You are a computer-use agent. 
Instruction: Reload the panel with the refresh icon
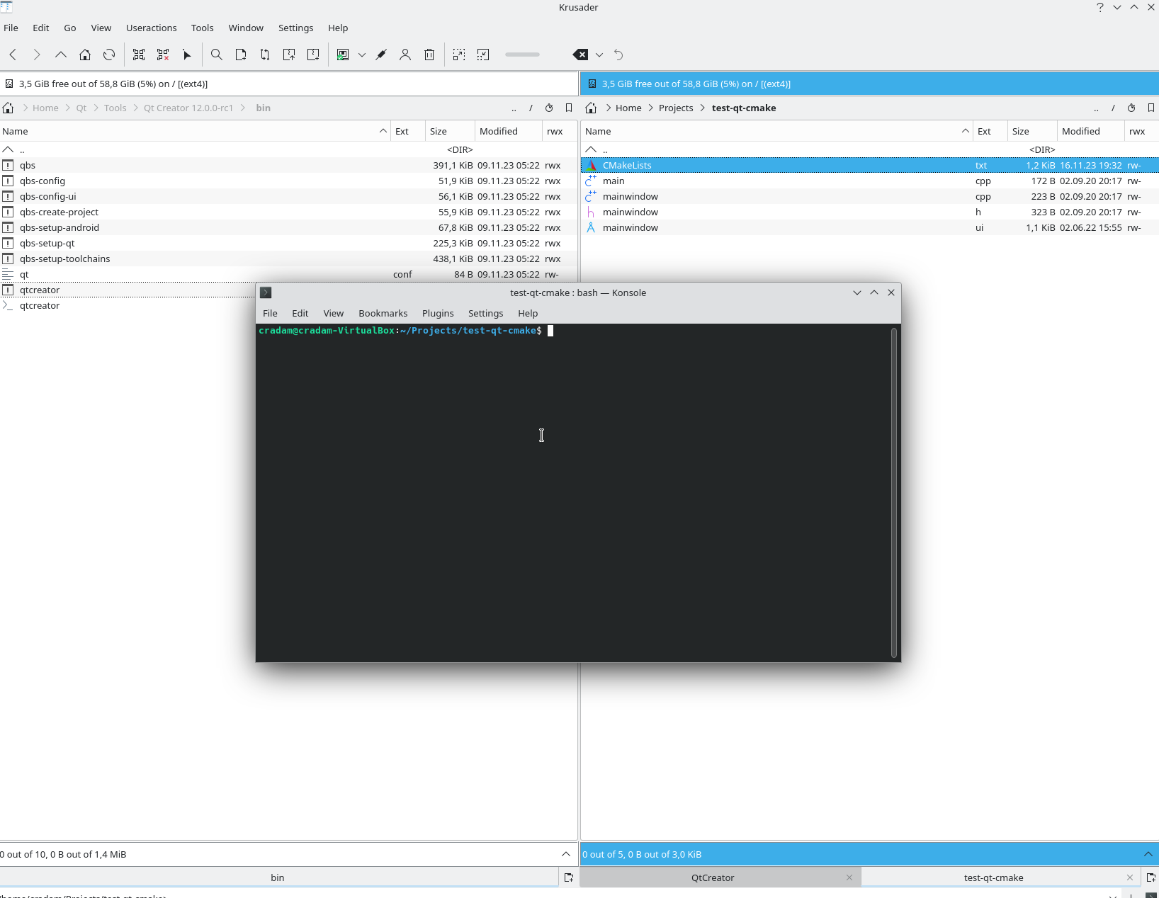pos(109,55)
